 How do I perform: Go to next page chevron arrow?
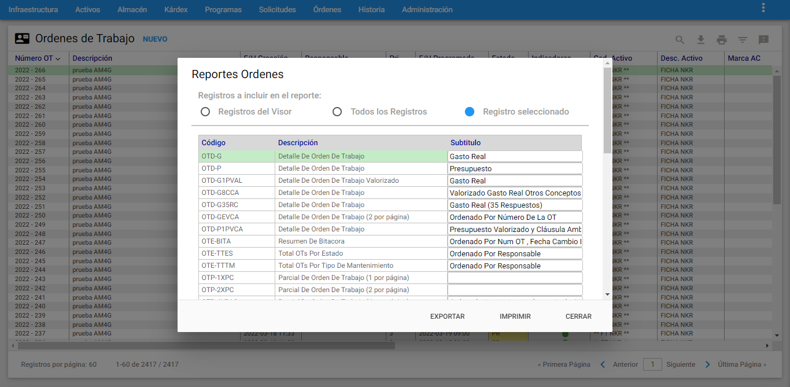pyautogui.click(x=707, y=364)
